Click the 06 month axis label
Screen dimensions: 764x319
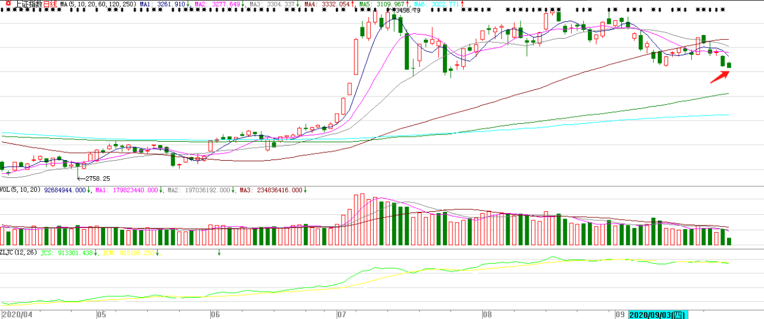[216, 314]
